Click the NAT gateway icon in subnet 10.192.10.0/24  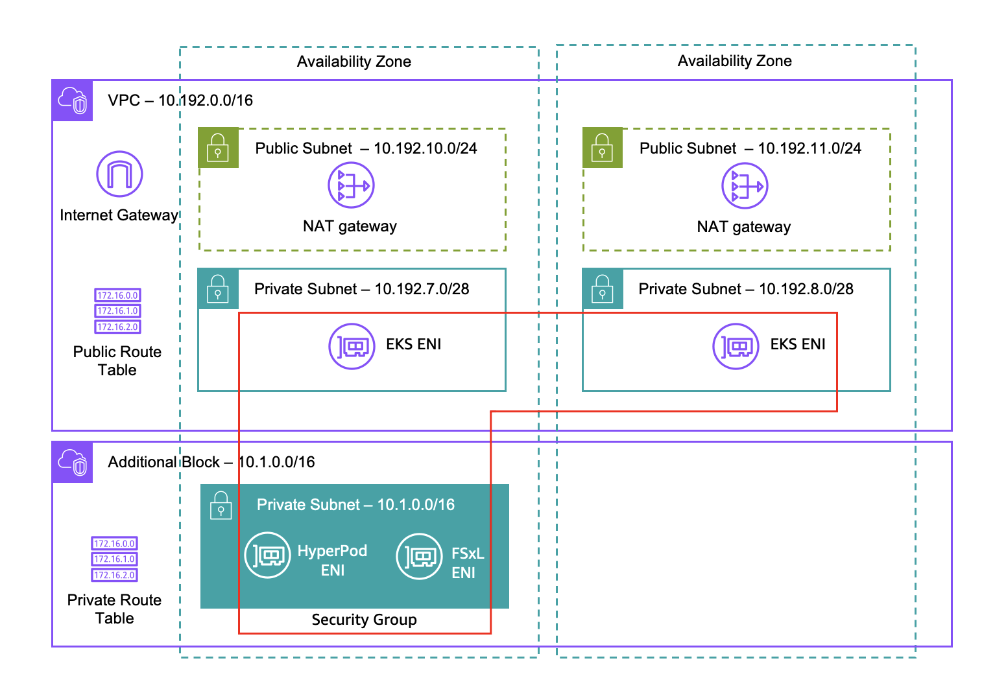(351, 185)
